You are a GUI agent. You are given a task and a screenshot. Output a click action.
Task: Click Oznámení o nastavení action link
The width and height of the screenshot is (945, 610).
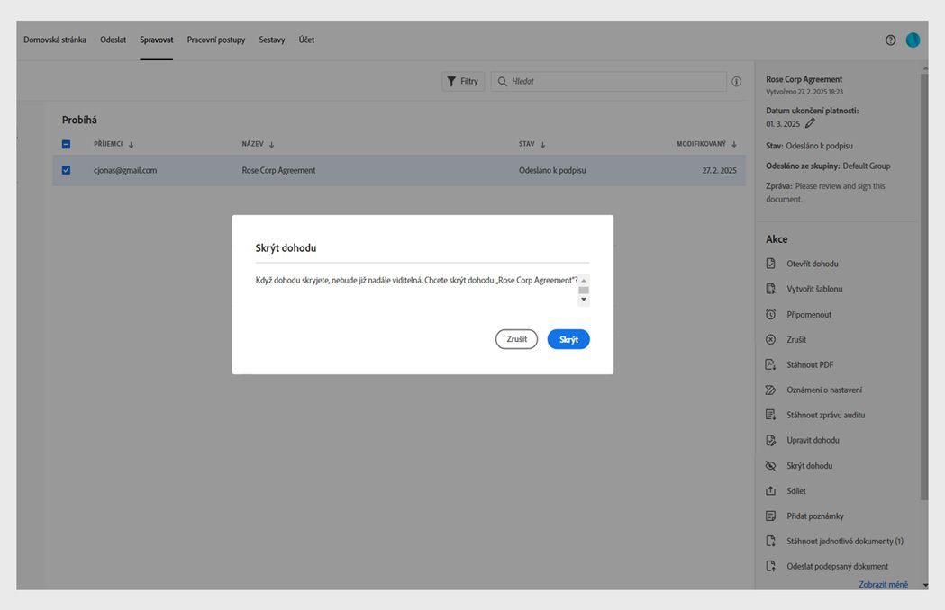(x=824, y=390)
